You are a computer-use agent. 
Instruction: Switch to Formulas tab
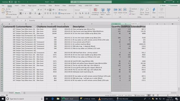pos(42,6)
